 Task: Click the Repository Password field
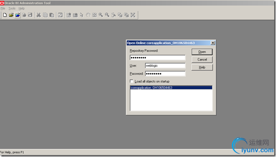click(158, 58)
